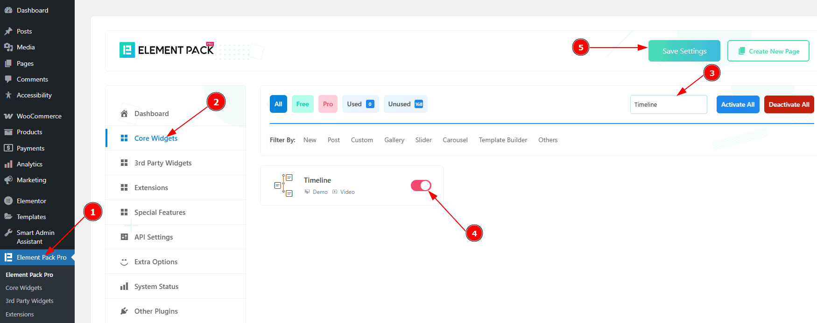The width and height of the screenshot is (817, 323).
Task: Open the Extra Options tab
Action: [176, 261]
